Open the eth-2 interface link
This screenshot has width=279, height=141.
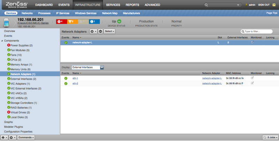click(75, 83)
